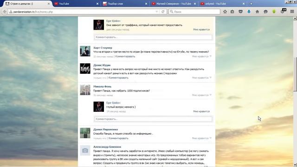The width and height of the screenshot is (297, 167).
Task: Switch to Матвей Северянин - YouTube tab
Action: pyautogui.click(x=174, y=4)
